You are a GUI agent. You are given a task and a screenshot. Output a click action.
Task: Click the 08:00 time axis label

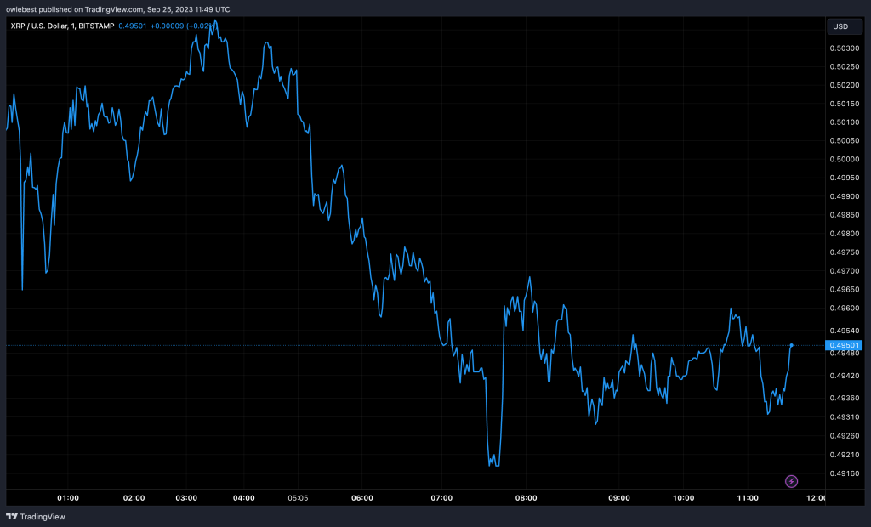pos(526,498)
